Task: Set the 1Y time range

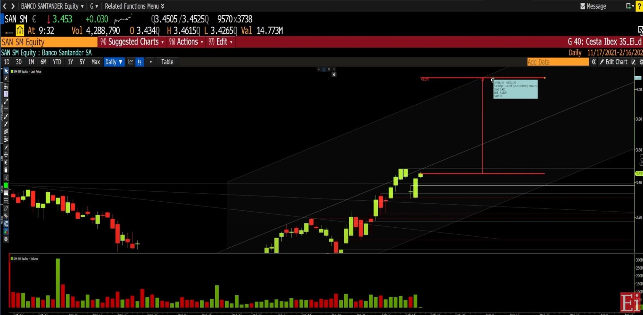Action: tap(70, 62)
